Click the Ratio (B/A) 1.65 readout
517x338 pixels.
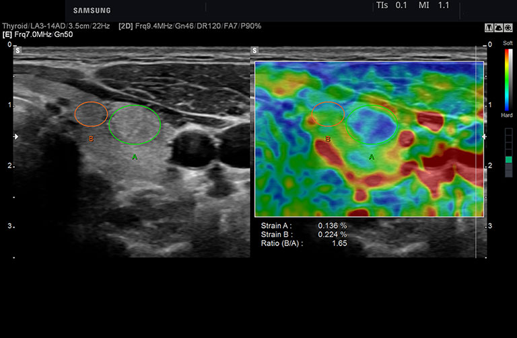(x=304, y=243)
